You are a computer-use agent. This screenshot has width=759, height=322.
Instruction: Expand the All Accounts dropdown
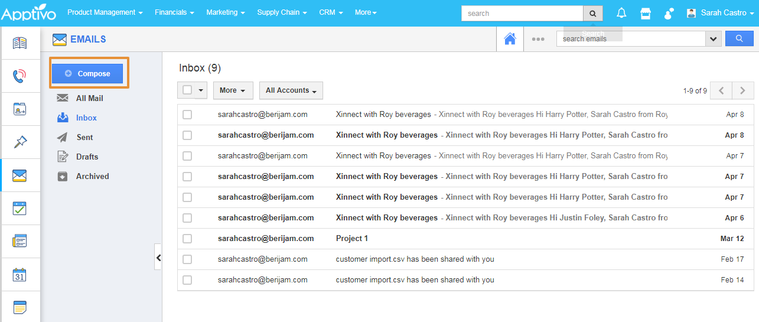tap(291, 90)
